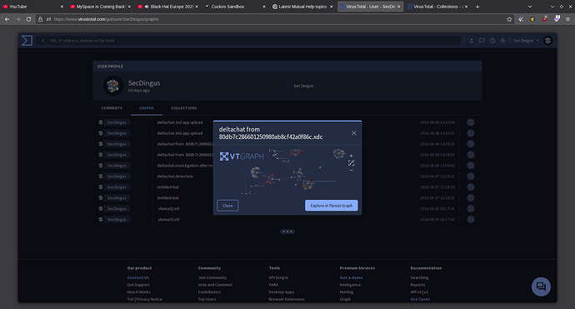This screenshot has height=309, width=575.
Task: Click Explore in Threat Graph
Action: 331,206
